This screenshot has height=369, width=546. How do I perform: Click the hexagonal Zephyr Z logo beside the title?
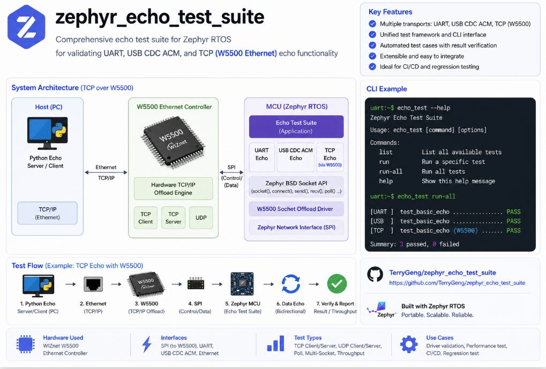26,27
